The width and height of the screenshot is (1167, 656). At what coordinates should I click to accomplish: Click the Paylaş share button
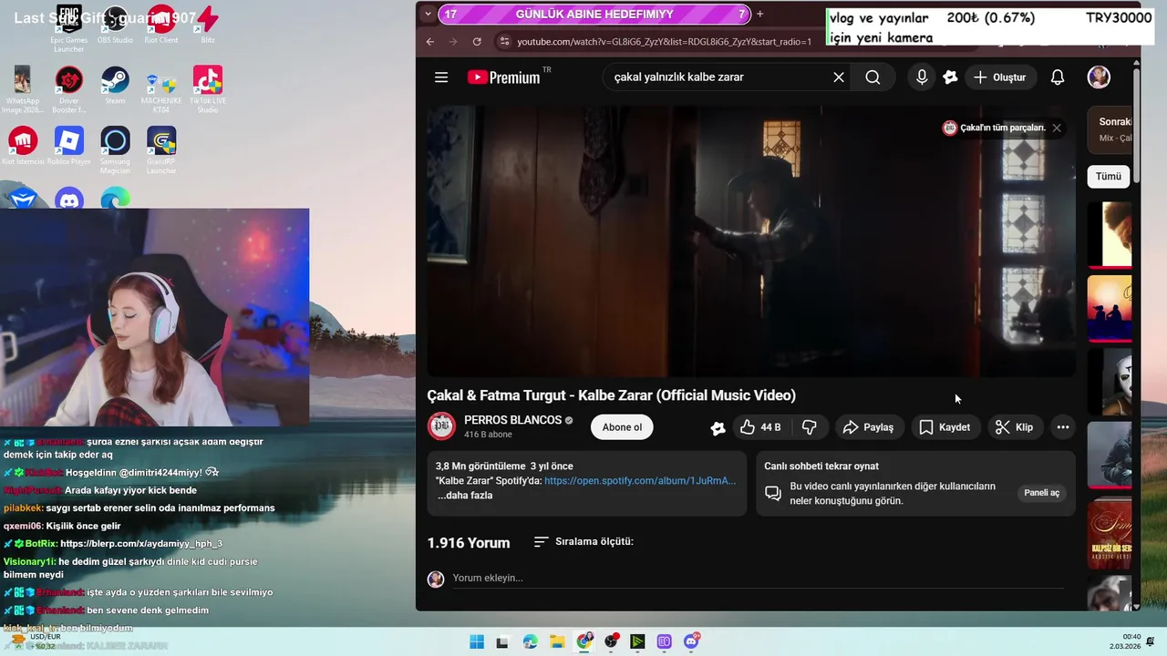click(868, 427)
